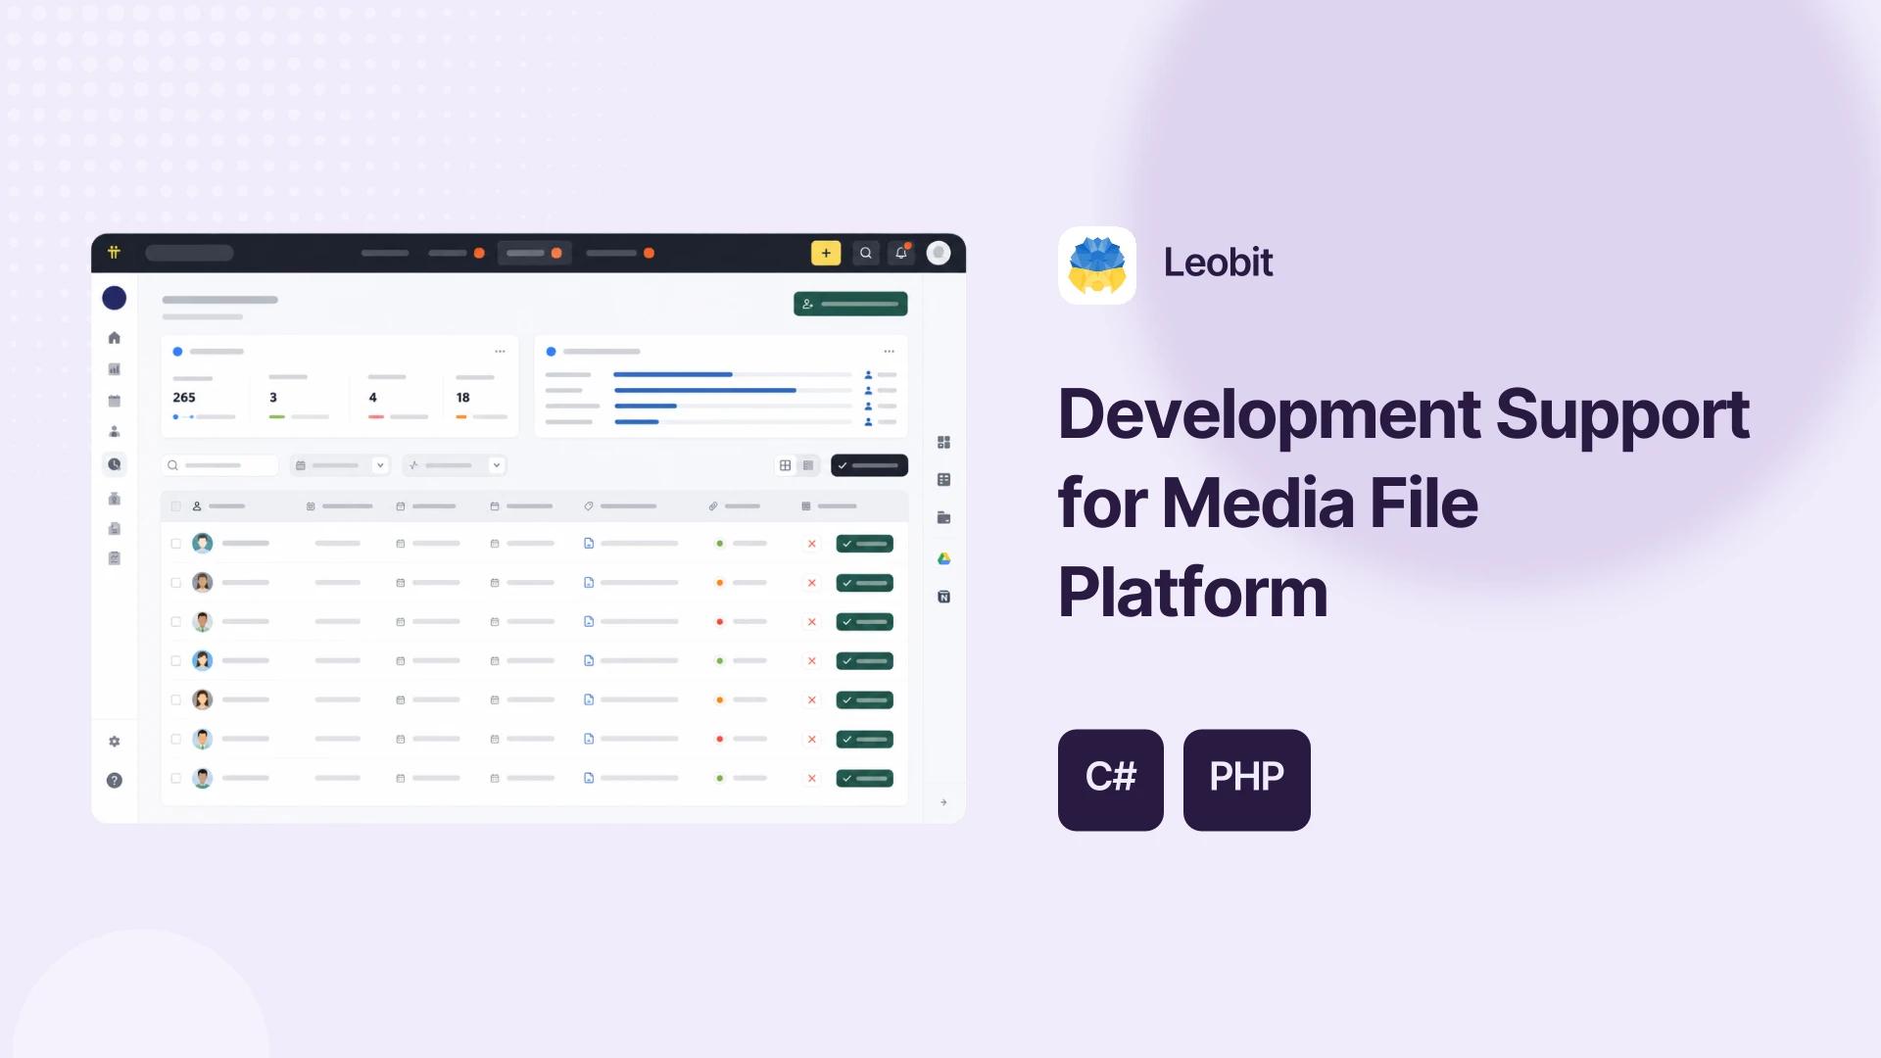Click the C# technology tag
Image resolution: width=1881 pixels, height=1058 pixels.
[1111, 780]
